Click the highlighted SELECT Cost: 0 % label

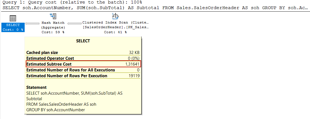click(x=13, y=27)
